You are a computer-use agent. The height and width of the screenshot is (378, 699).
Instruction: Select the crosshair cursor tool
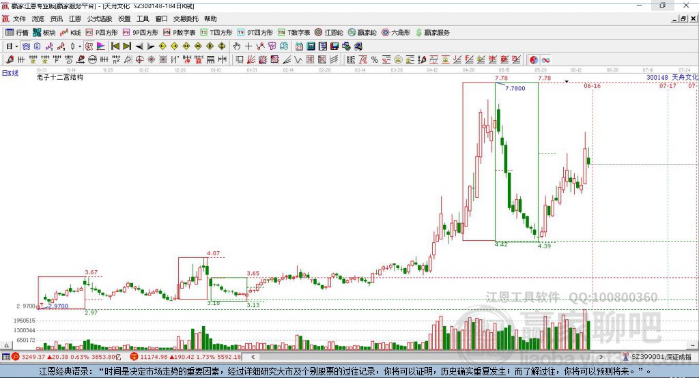(248, 46)
